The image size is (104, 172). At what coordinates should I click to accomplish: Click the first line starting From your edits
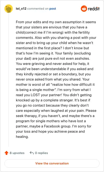point(56,22)
